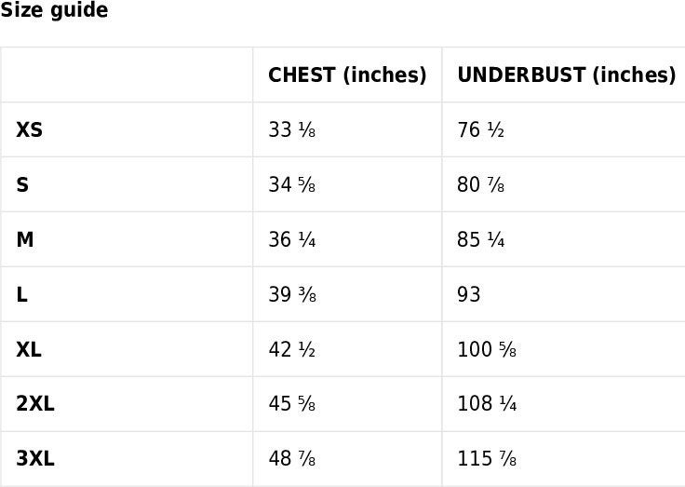
Task: Select the M size row label
Action: point(25,239)
